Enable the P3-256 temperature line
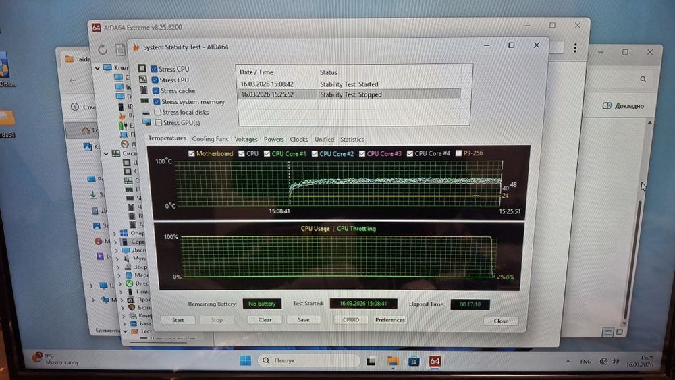This screenshot has height=380, width=675. pyautogui.click(x=459, y=153)
